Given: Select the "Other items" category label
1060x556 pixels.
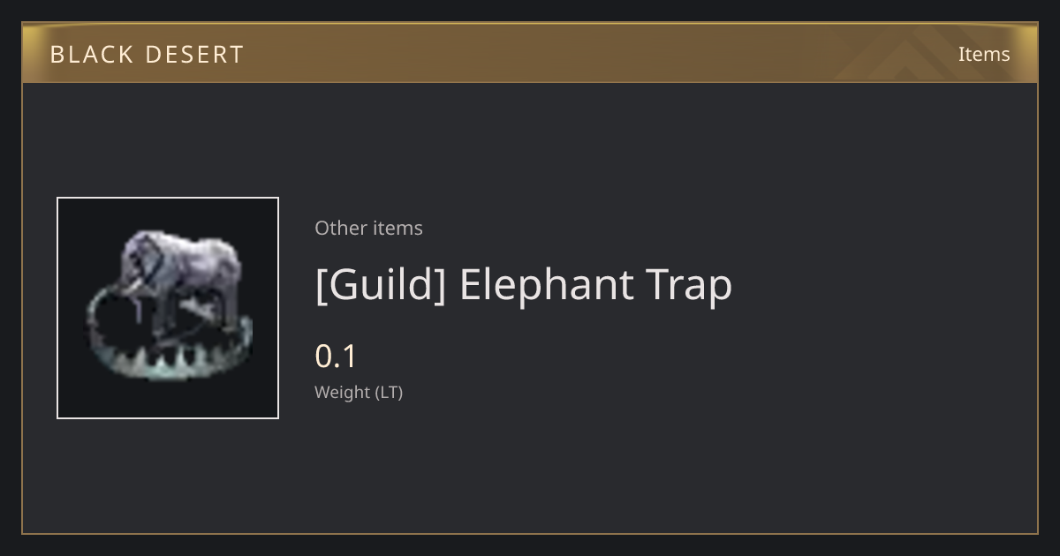Looking at the screenshot, I should pyautogui.click(x=368, y=228).
